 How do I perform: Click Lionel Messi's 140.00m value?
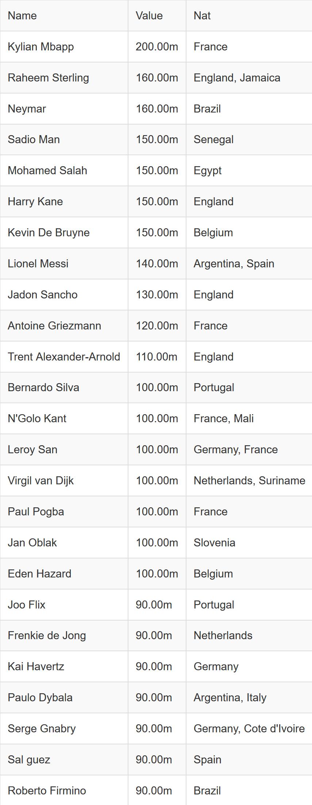tap(157, 264)
